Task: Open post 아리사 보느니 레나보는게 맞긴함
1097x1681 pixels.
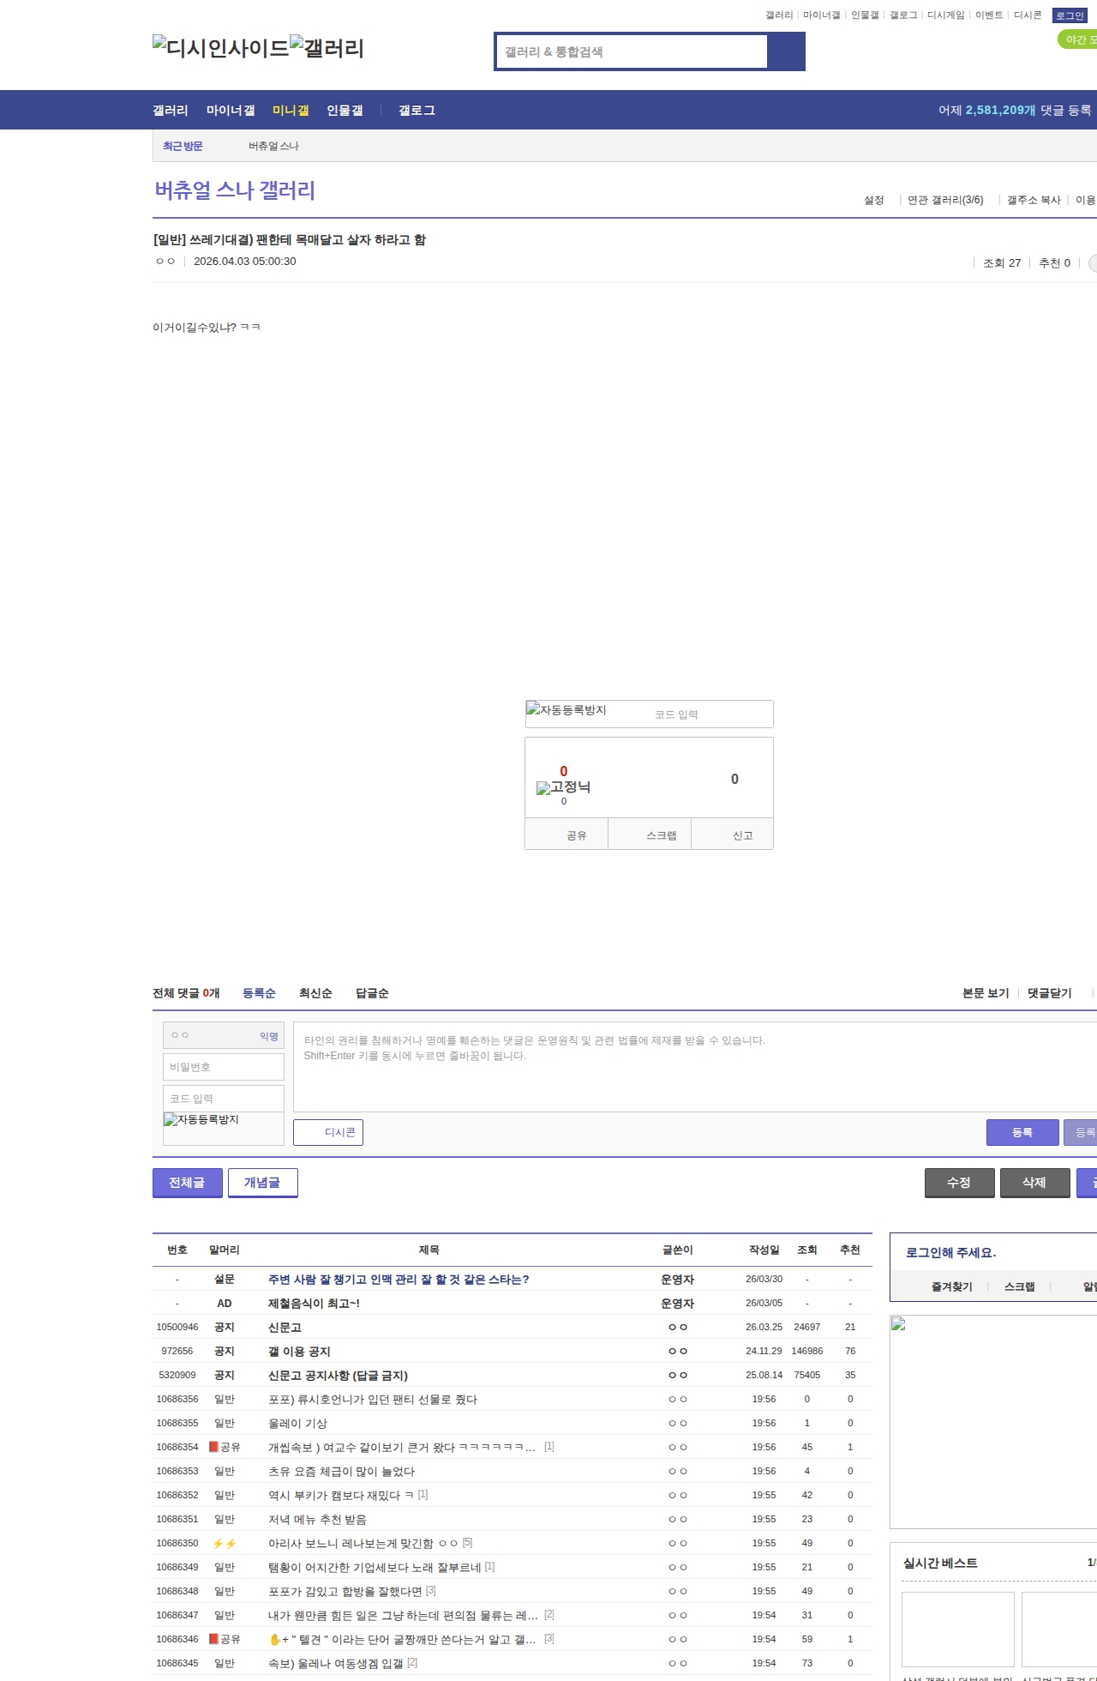Action: point(363,1543)
